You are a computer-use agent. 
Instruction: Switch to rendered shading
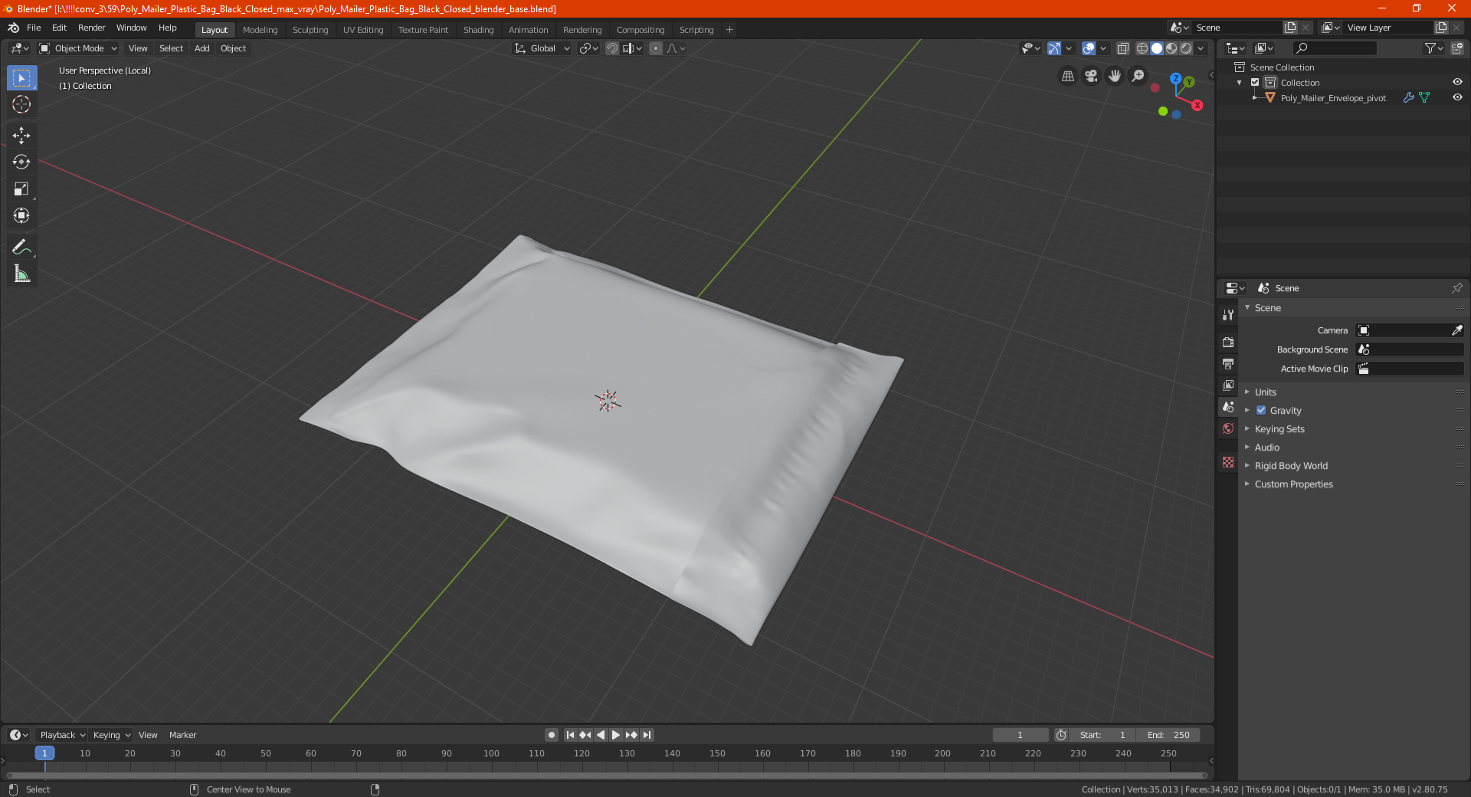pyautogui.click(x=1186, y=48)
